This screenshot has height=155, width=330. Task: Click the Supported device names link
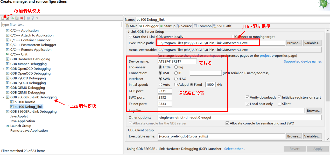pos(303,61)
